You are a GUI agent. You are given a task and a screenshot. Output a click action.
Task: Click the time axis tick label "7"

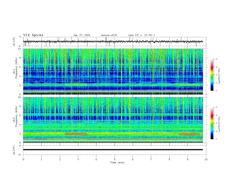151,159
